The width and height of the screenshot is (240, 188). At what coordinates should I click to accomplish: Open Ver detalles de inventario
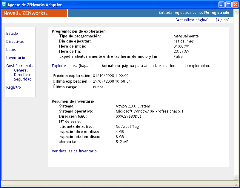pos(74,151)
